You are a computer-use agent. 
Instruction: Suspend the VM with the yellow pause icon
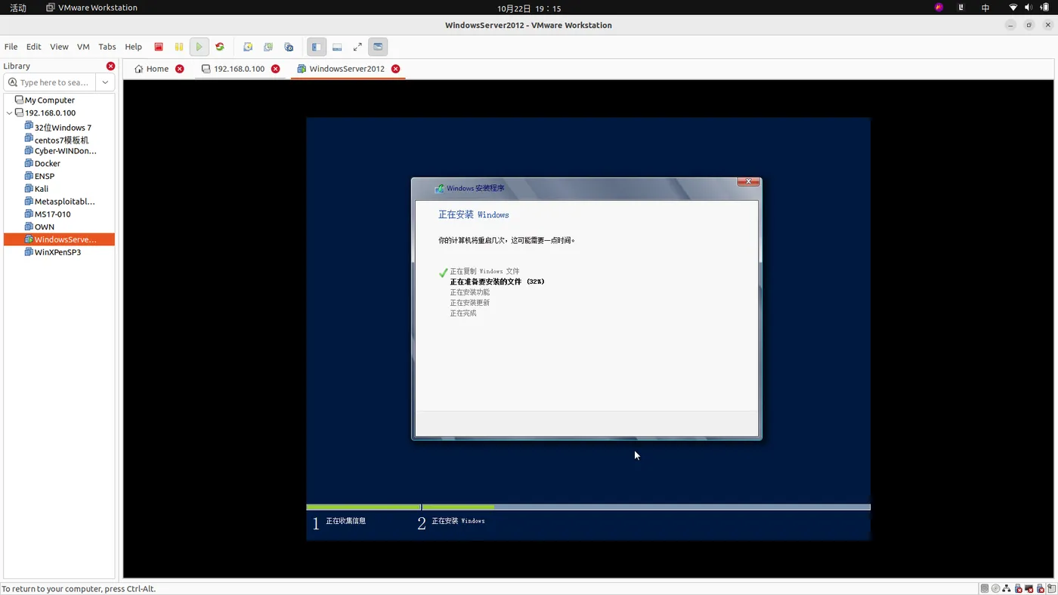pos(179,47)
